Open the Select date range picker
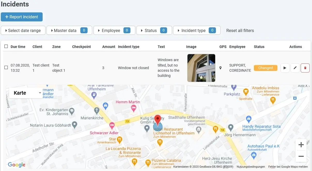 23,30
